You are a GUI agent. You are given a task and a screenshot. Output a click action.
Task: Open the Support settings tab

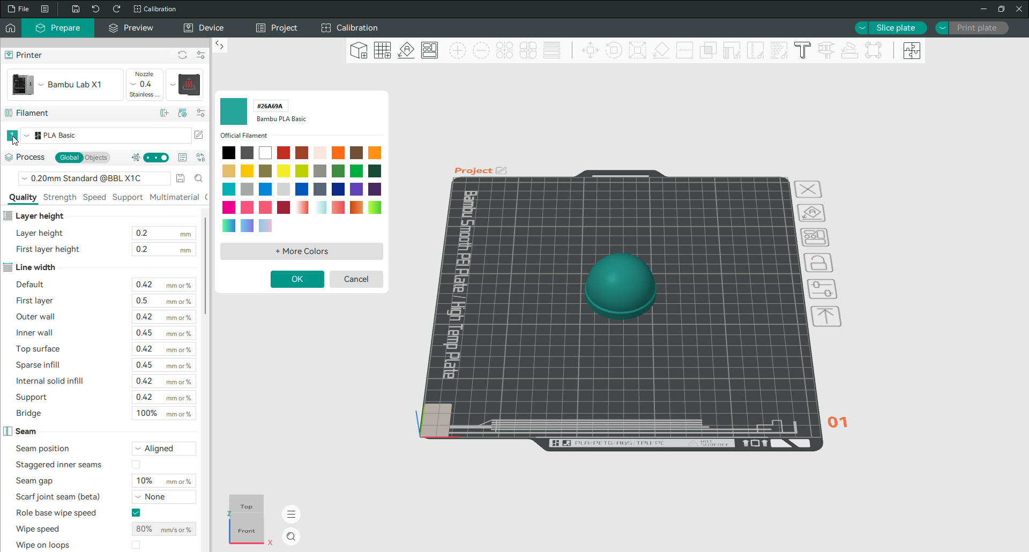128,197
